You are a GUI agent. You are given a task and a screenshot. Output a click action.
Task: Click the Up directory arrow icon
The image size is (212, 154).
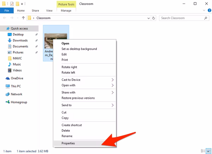(23, 18)
